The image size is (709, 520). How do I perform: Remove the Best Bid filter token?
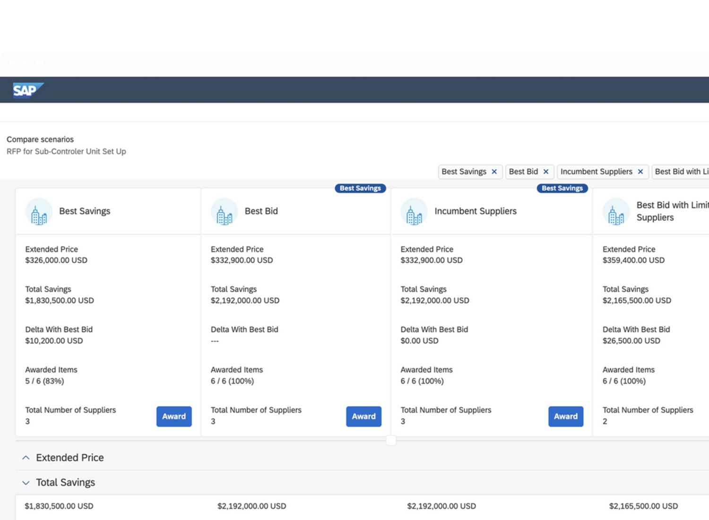[546, 172]
